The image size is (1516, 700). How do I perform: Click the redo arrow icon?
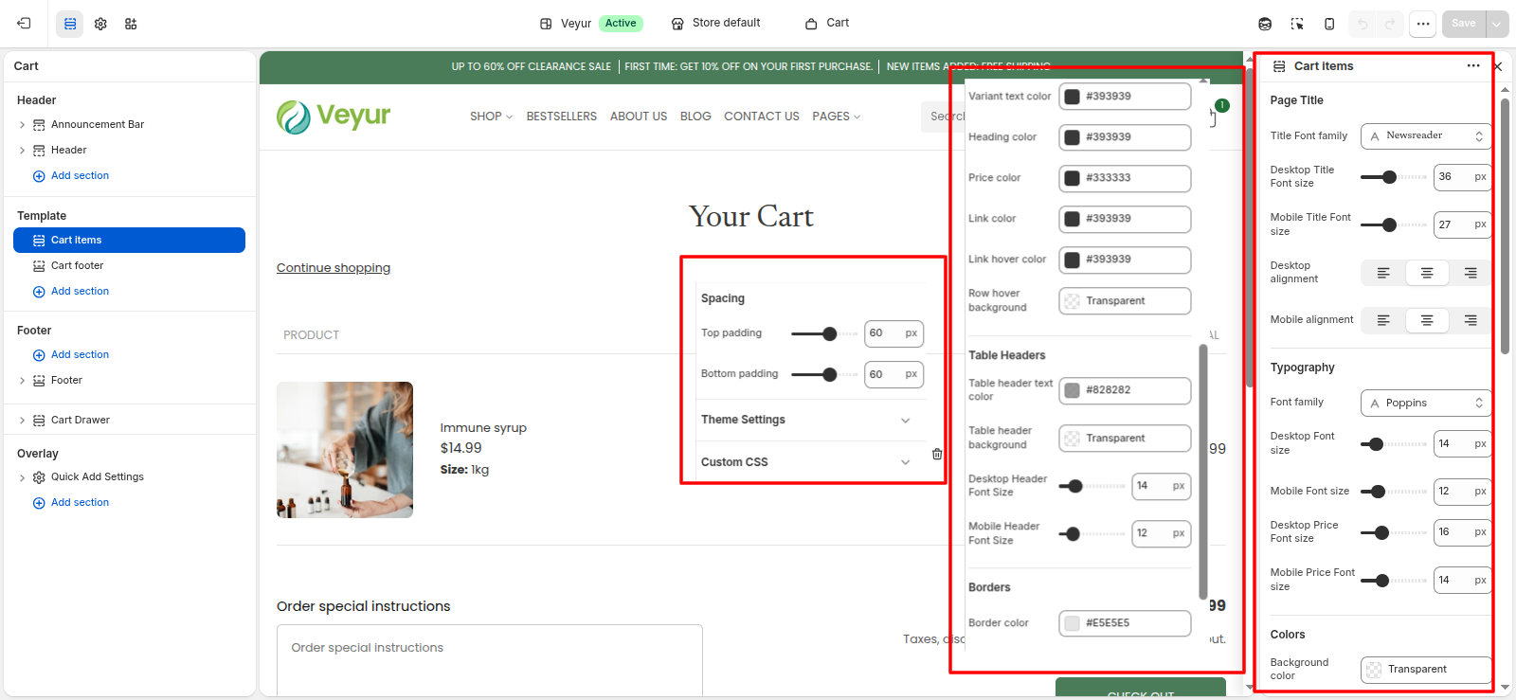click(1390, 24)
